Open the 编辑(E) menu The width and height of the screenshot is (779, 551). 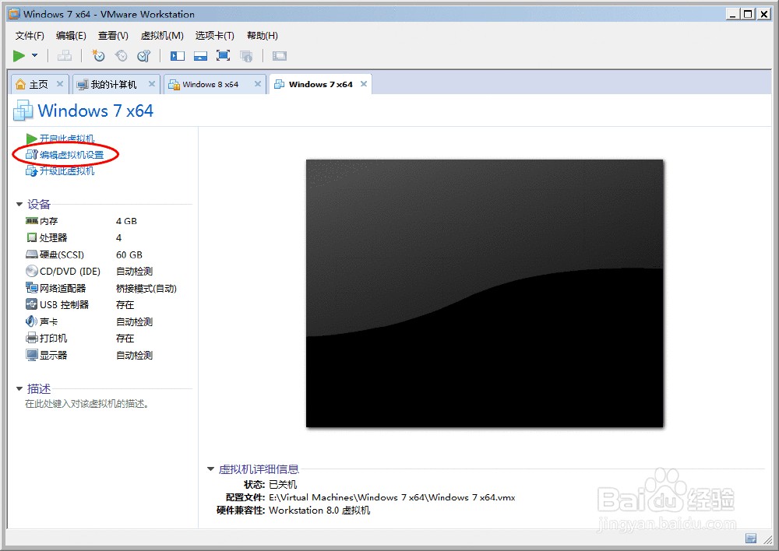click(x=71, y=36)
